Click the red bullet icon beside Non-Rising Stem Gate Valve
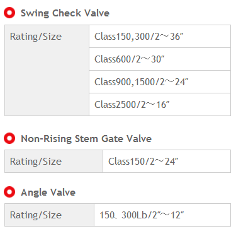The image size is (236, 231). pos(9,138)
